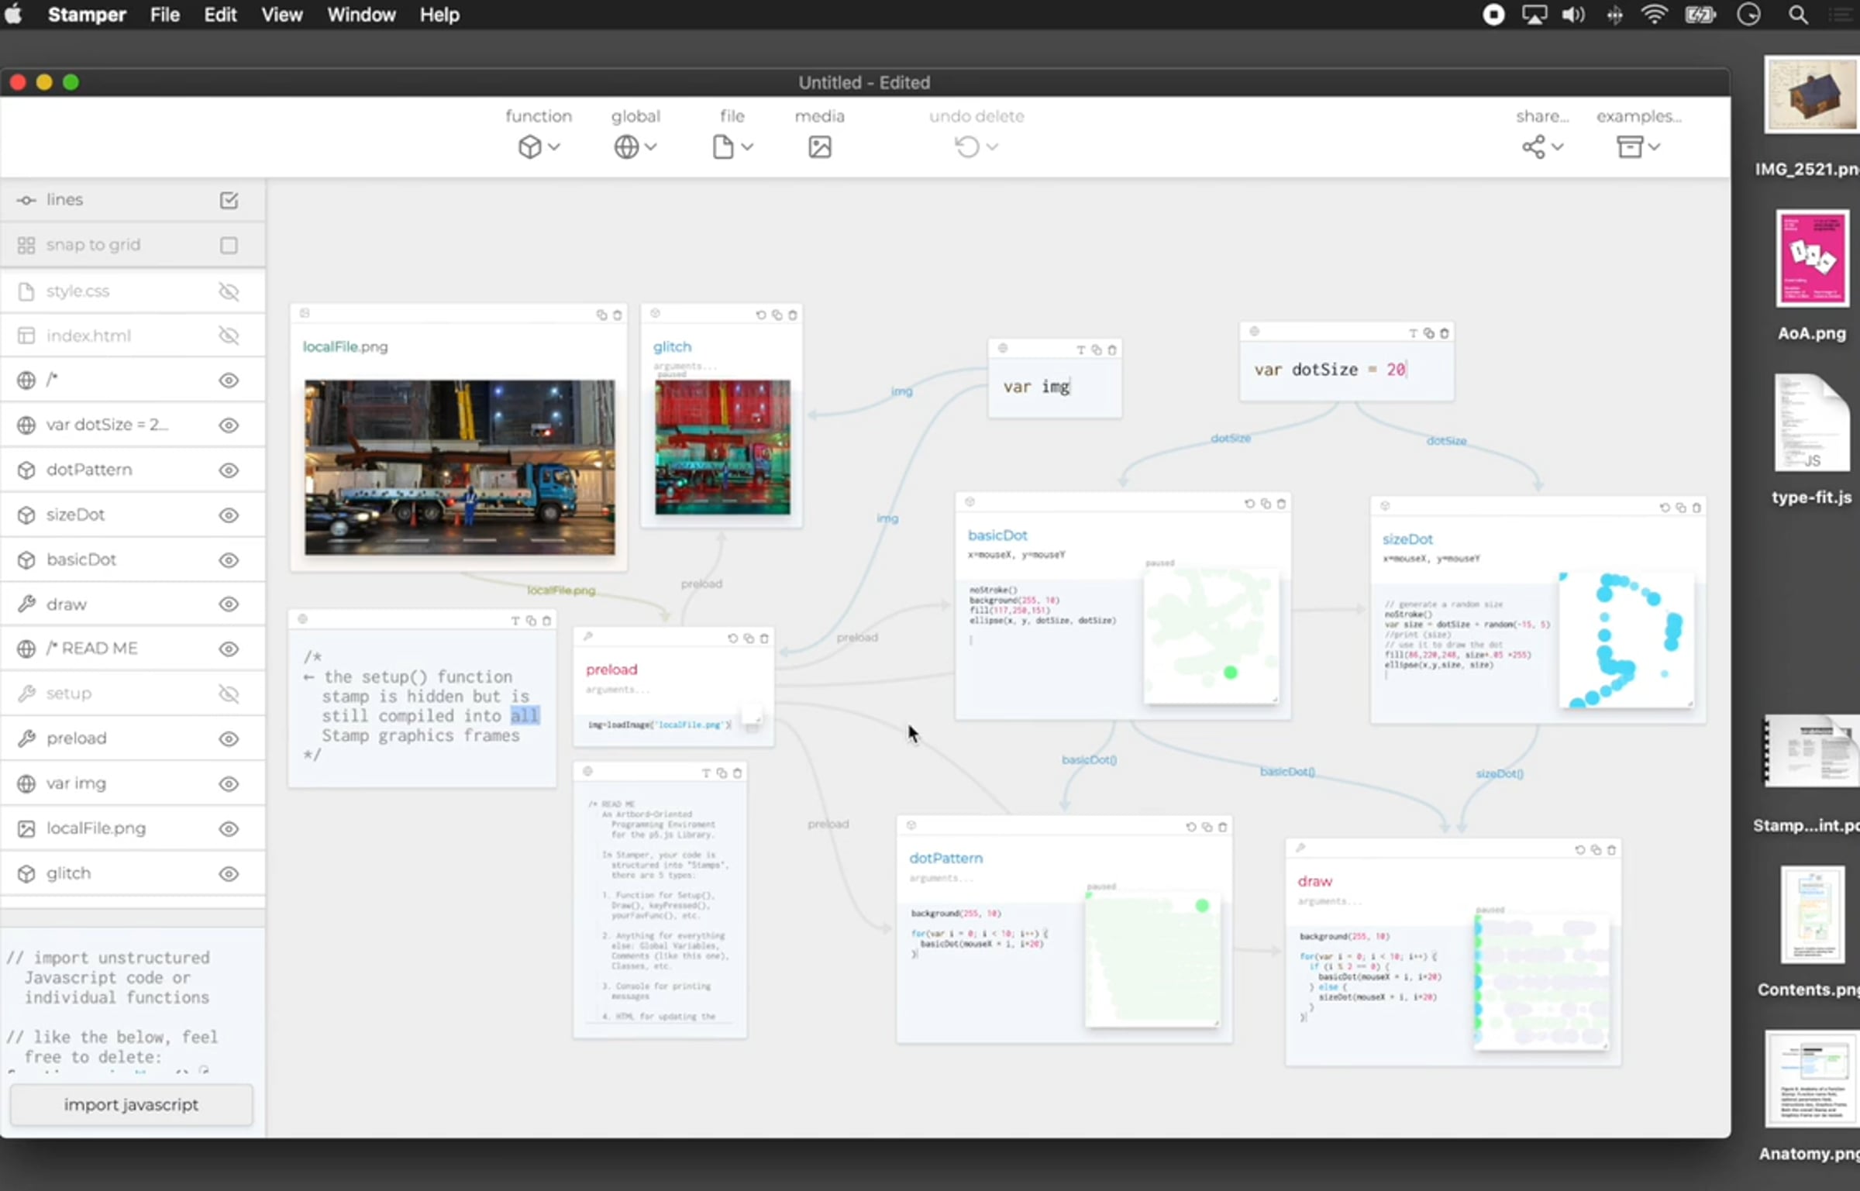Open the Help menu
This screenshot has height=1191, width=1860.
439,15
